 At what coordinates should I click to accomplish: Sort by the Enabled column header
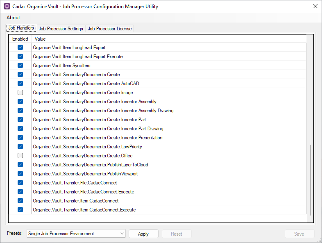pos(20,39)
